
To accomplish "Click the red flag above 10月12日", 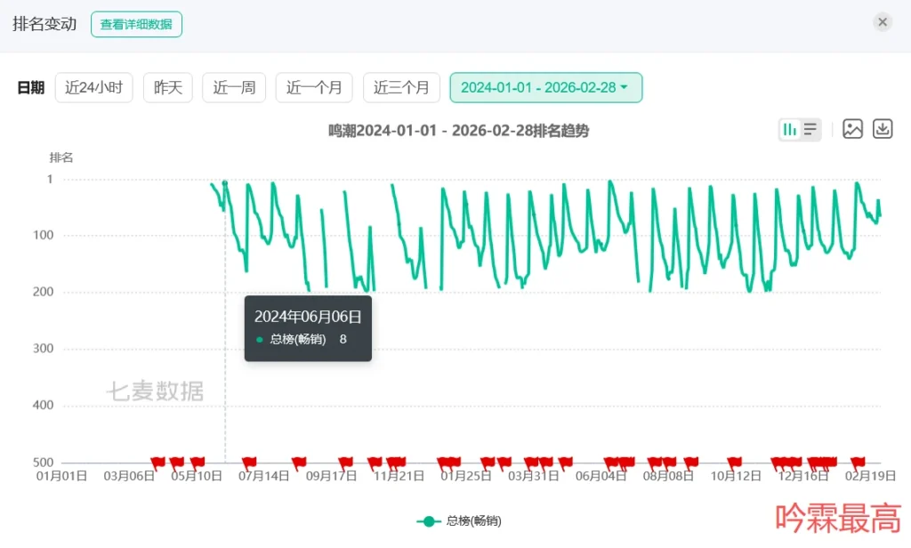I will tap(735, 461).
